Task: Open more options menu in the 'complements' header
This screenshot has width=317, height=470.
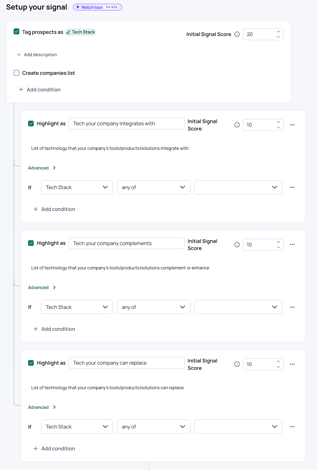Action: [x=292, y=244]
